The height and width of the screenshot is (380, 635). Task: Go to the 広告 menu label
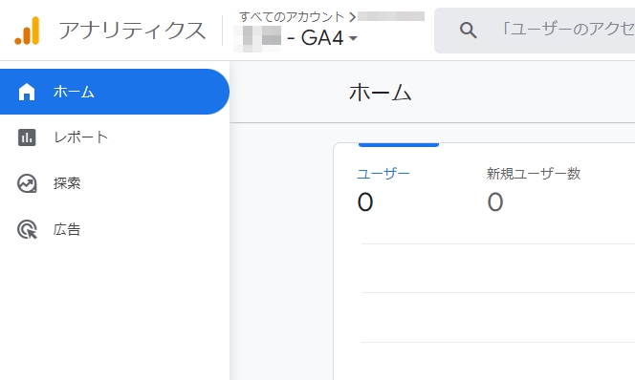tap(67, 229)
